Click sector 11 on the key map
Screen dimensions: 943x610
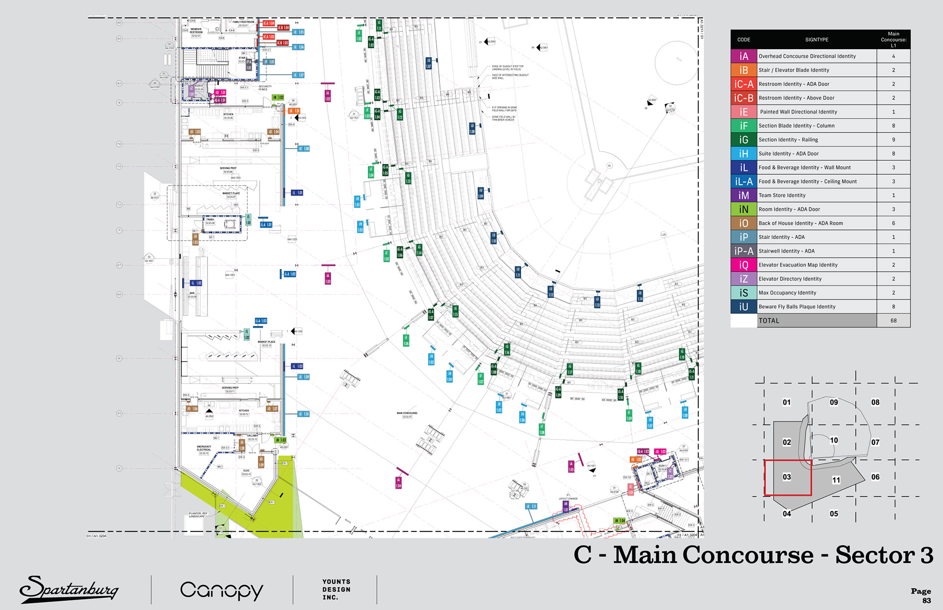(836, 480)
